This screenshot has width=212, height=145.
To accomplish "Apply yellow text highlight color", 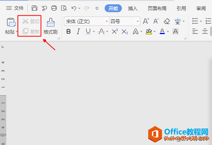I will 149,31.
